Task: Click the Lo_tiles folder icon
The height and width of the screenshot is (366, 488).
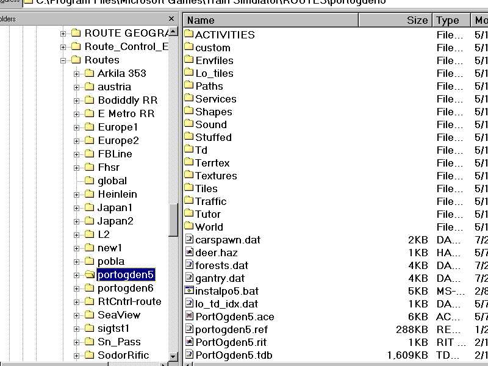Action: point(189,72)
